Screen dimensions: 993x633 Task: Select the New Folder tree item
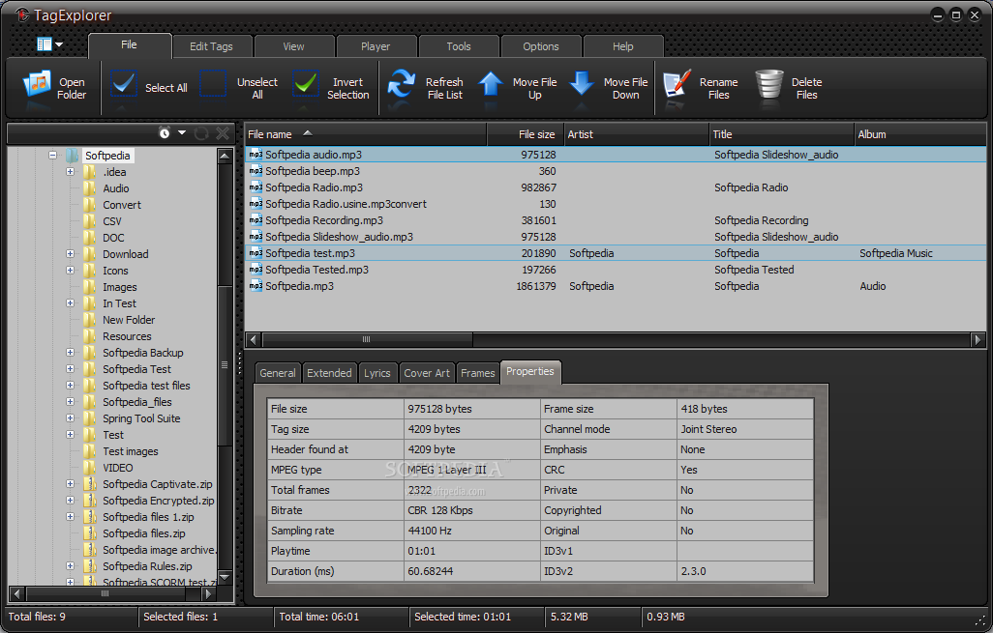[x=129, y=320]
